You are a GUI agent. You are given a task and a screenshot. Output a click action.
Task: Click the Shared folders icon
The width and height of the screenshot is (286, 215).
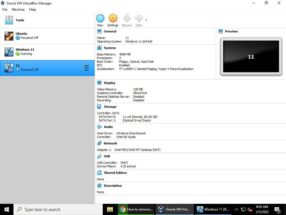pos(99,172)
